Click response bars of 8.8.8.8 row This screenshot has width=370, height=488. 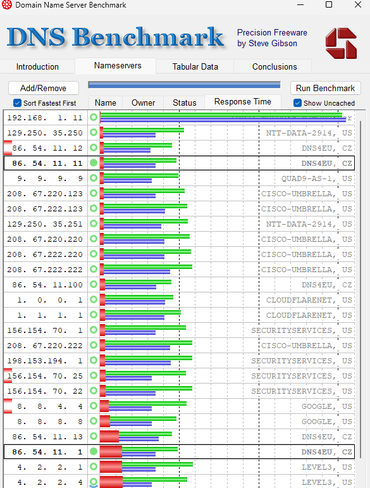[138, 421]
